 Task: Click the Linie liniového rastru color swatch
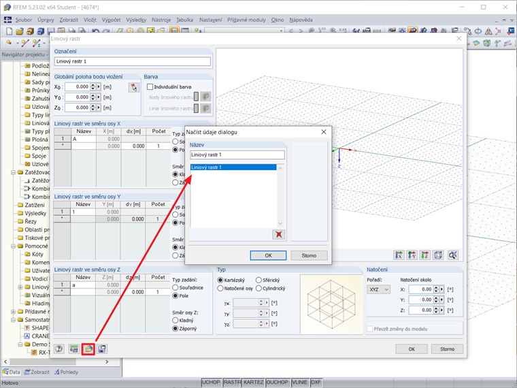196,108
